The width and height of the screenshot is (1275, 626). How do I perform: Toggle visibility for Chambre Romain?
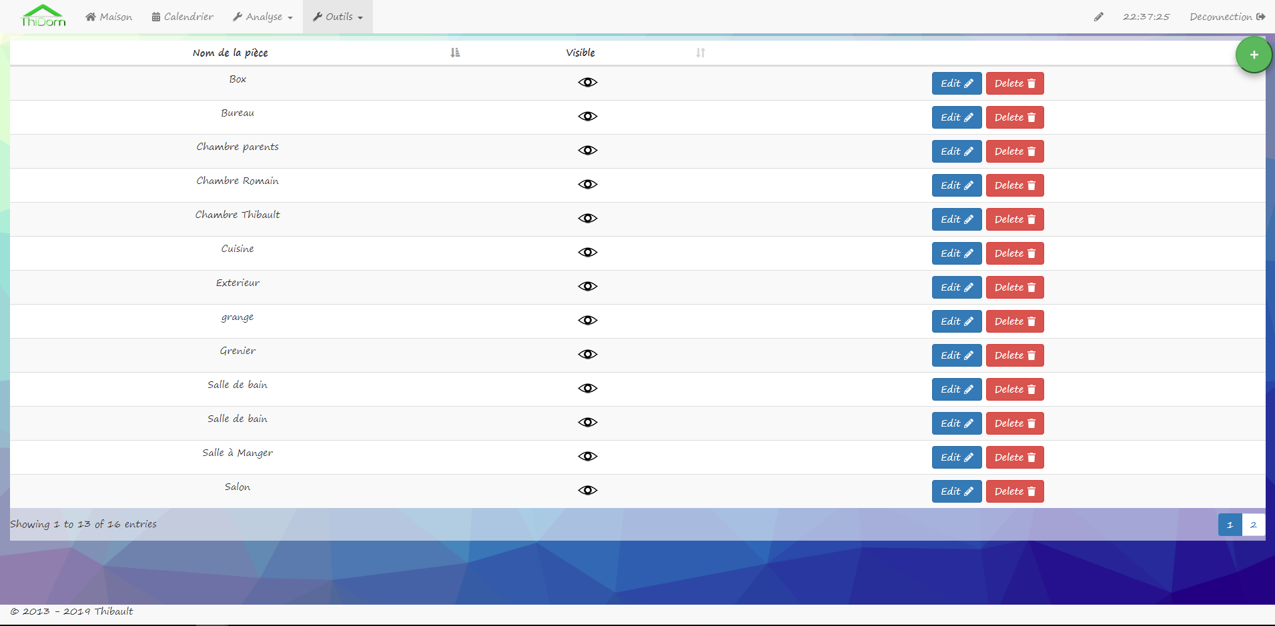(588, 184)
